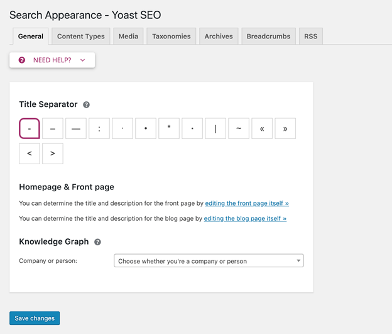Select the less-than sign separator
The height and width of the screenshot is (334, 392).
click(x=30, y=153)
